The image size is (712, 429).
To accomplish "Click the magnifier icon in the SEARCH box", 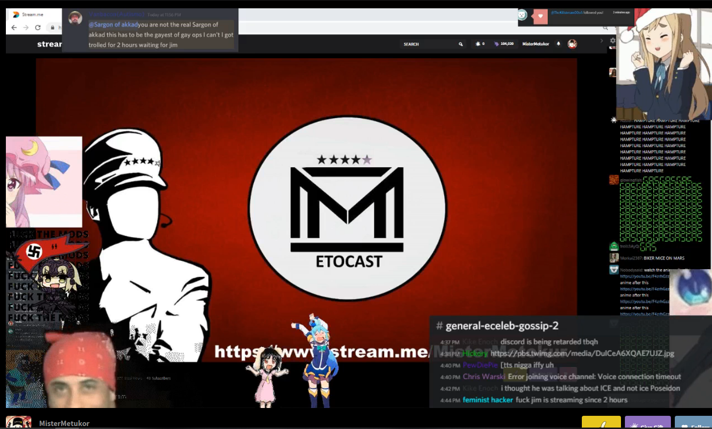I will [460, 44].
